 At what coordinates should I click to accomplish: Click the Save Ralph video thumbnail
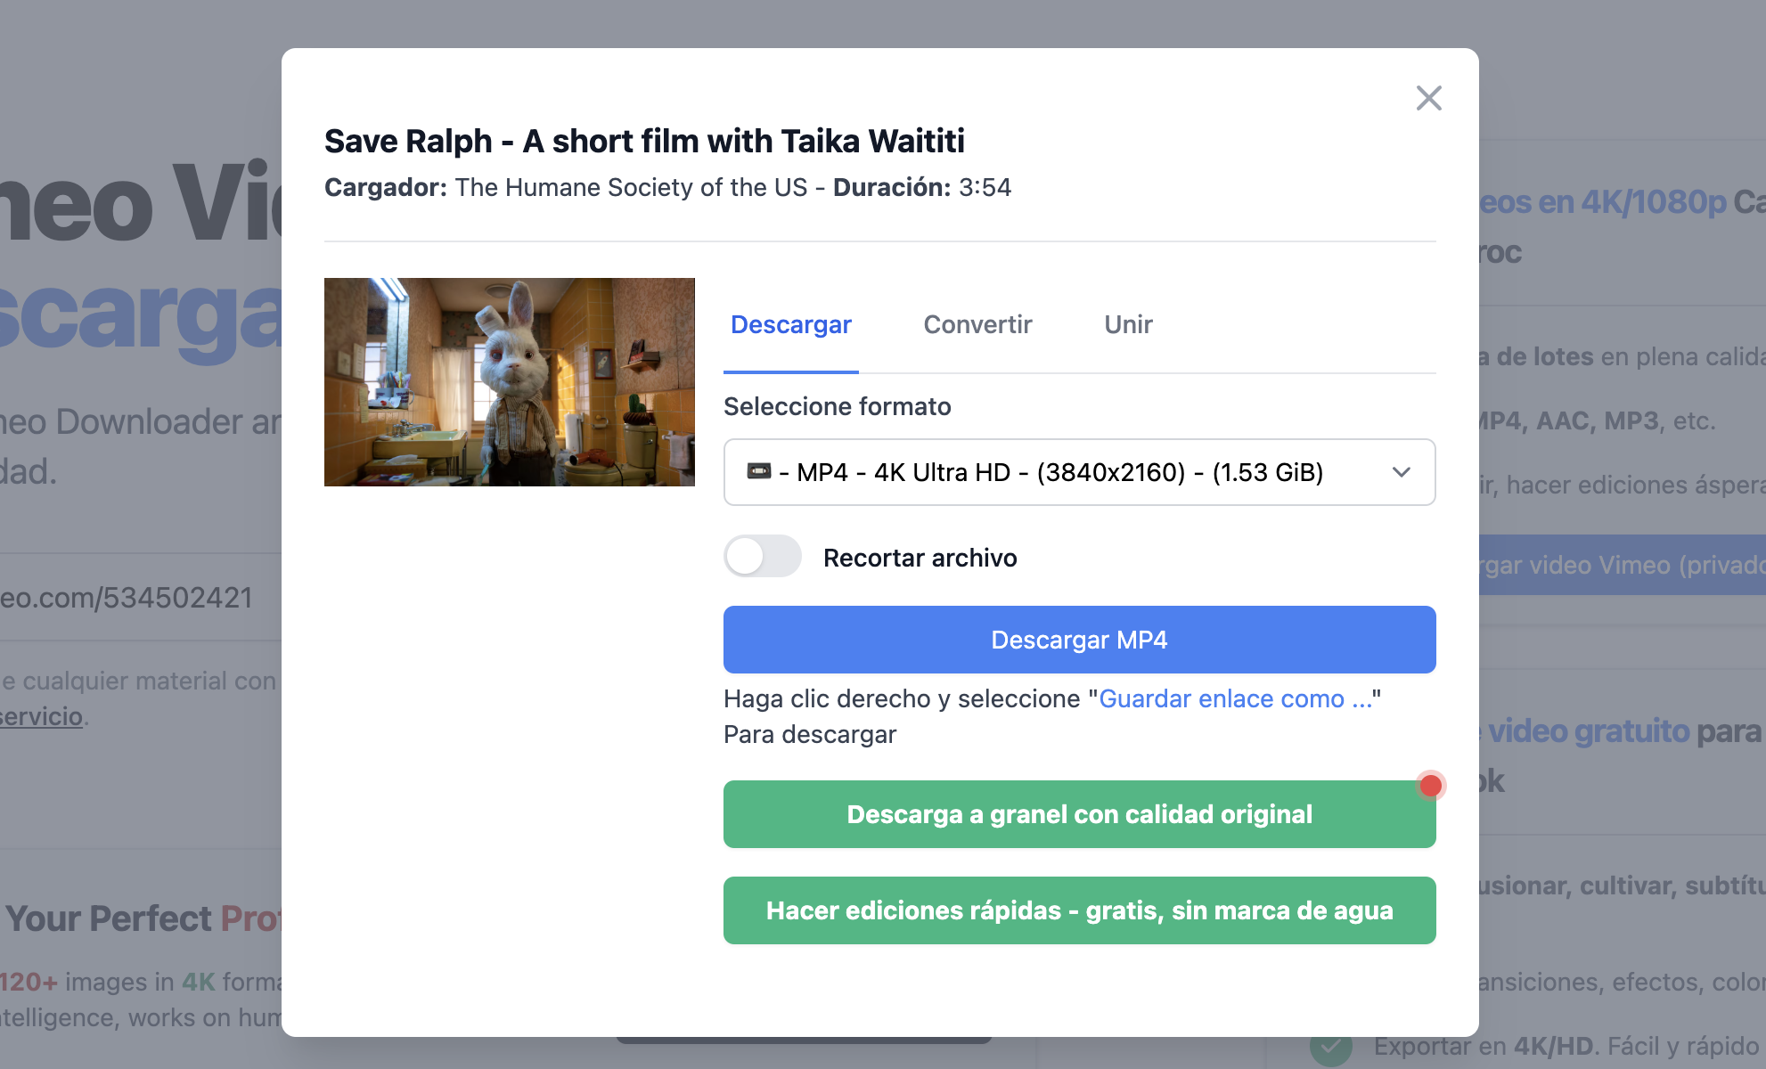510,382
